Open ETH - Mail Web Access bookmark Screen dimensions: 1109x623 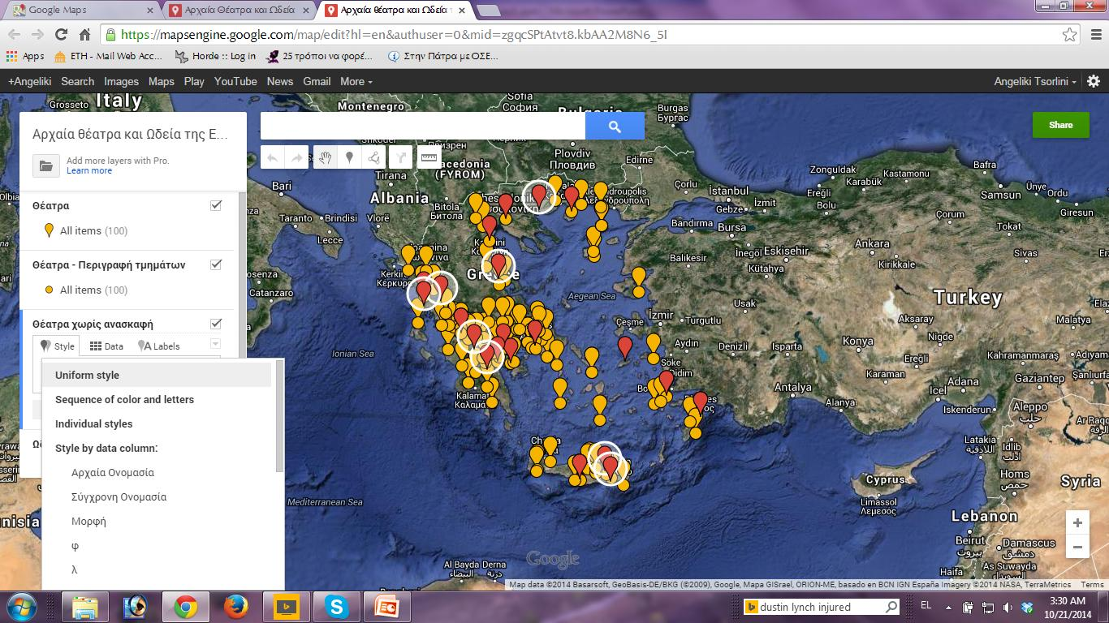pyautogui.click(x=108, y=56)
